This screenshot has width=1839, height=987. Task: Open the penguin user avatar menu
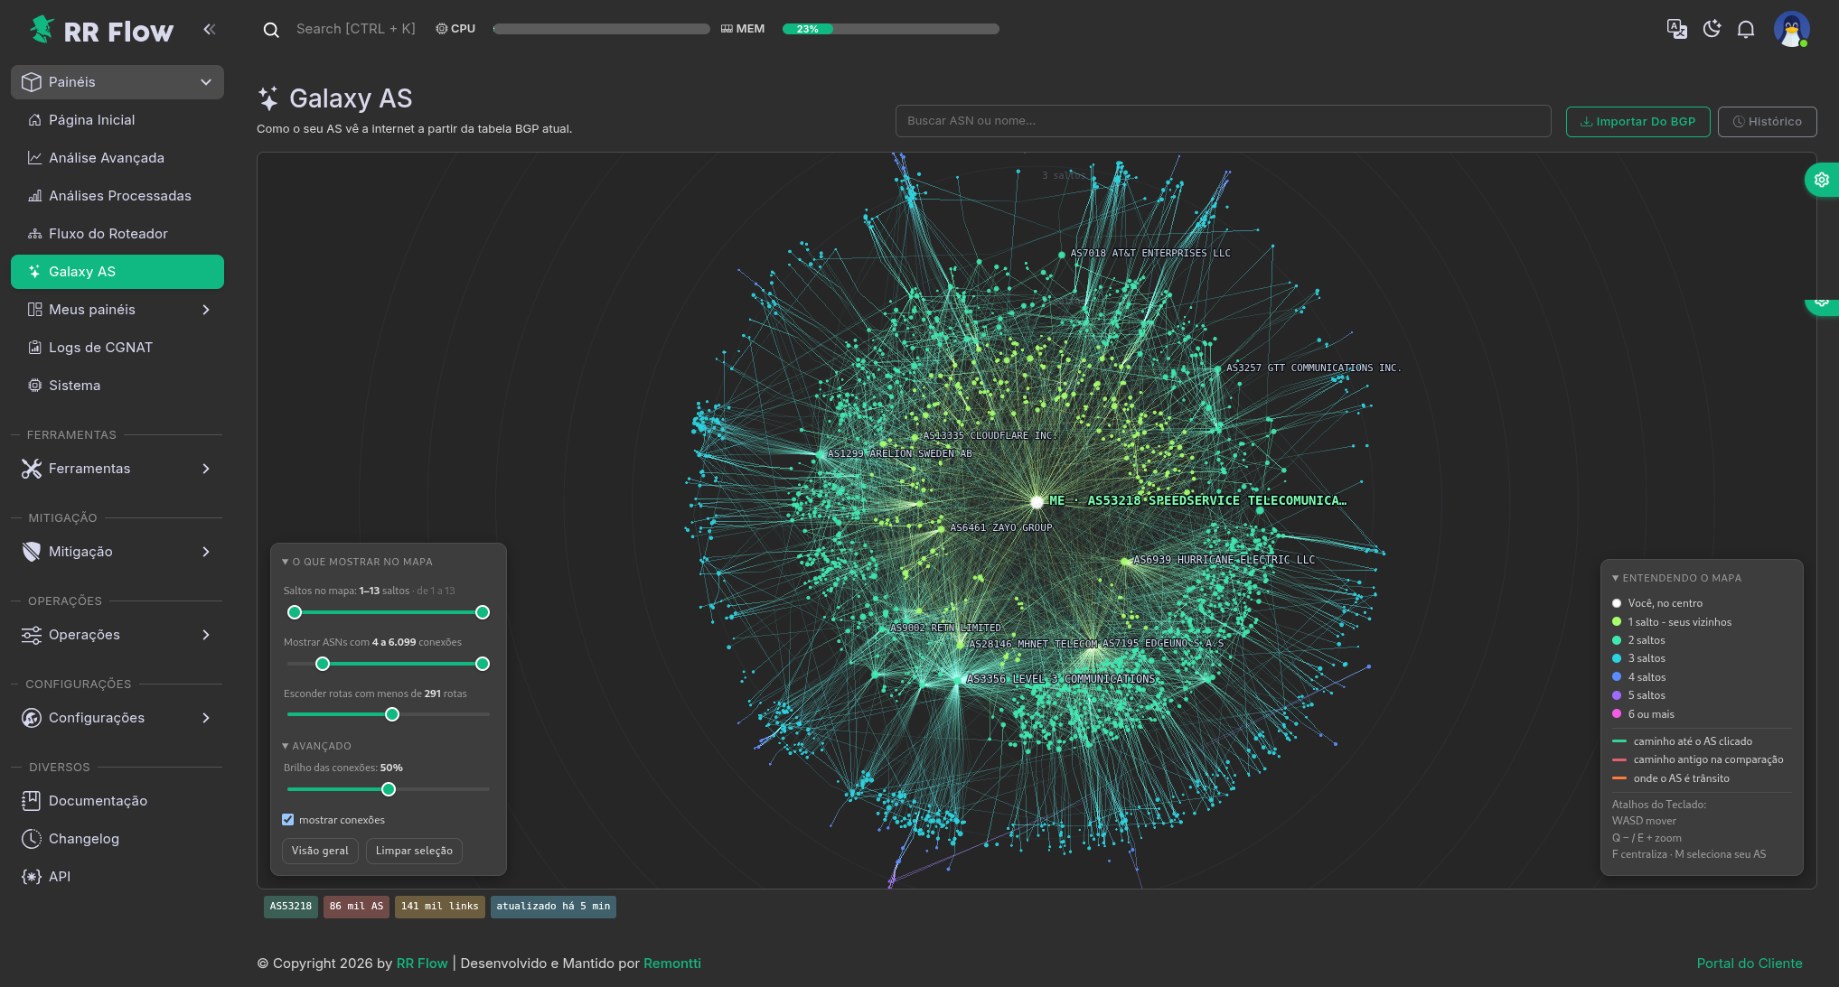point(1791,29)
